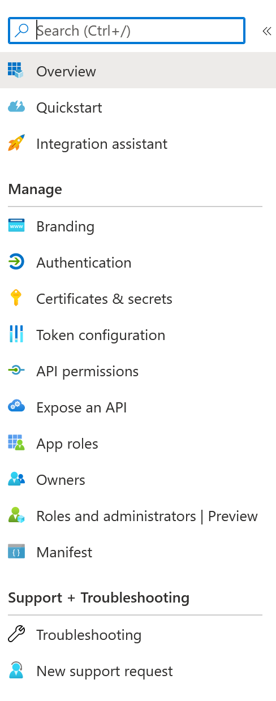Open the New support request link

point(138,671)
